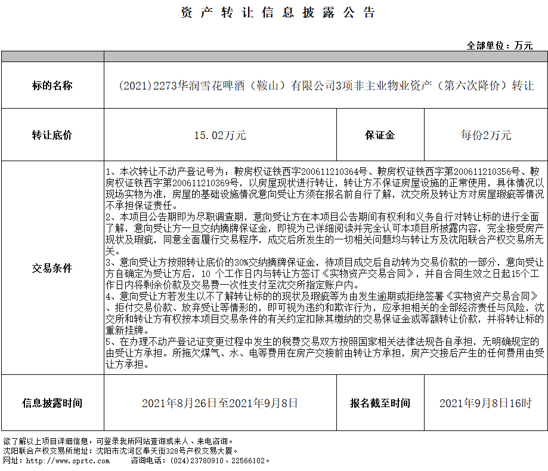Click condition paragraph 1 about 不动产登记号
This screenshot has height=471, width=548.
(x=325, y=188)
